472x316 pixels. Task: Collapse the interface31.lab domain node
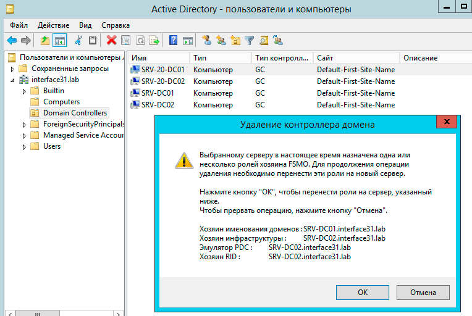[12, 80]
